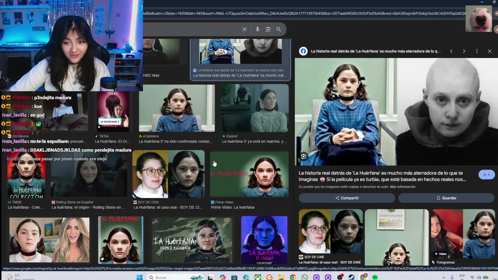Viewport: 498px width, 280px height.
Task: Open Microsoft Edge from the taskbar
Action: 246,277
